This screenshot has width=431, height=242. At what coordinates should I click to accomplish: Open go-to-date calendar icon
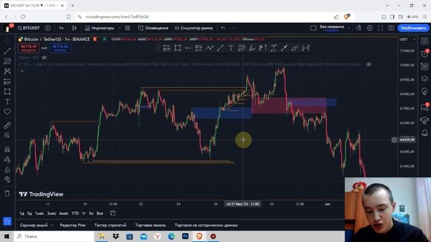112,213
